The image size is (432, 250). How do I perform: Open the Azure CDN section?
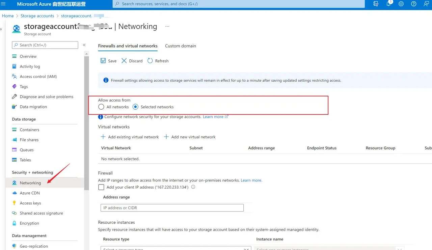point(29,193)
